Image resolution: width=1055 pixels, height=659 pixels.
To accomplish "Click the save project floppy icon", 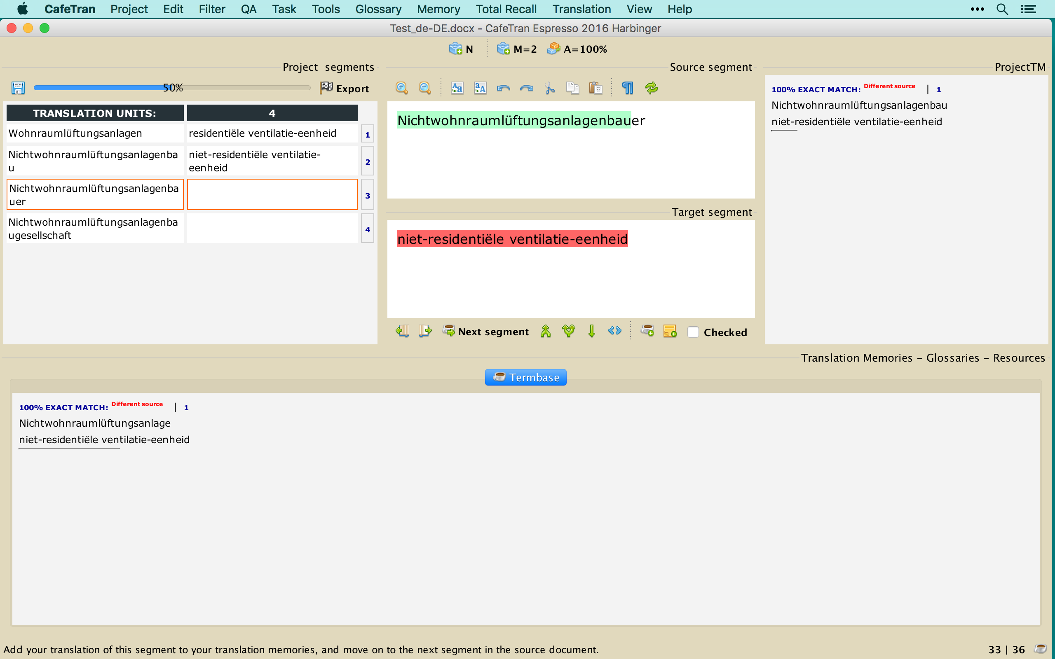I will pos(18,88).
